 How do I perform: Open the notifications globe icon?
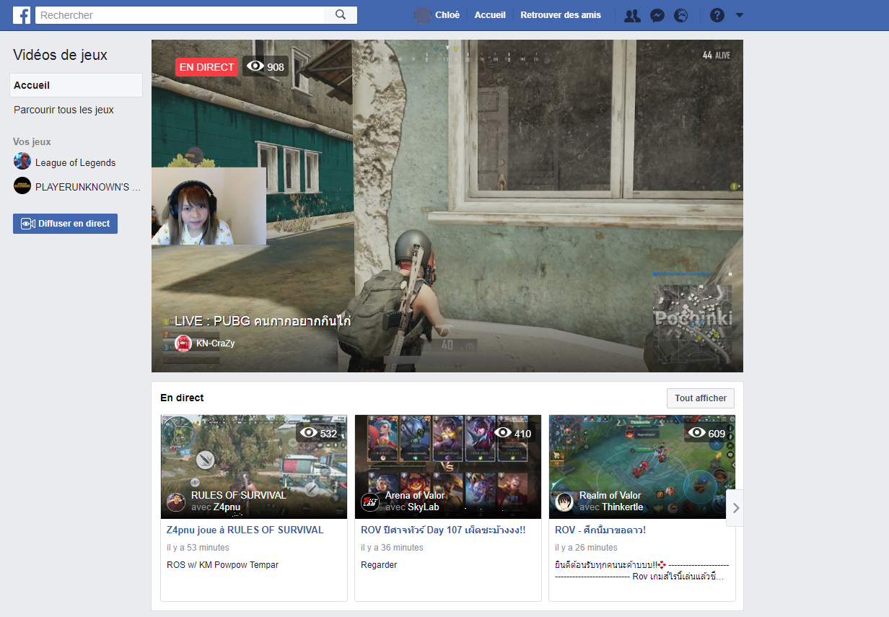coord(680,15)
